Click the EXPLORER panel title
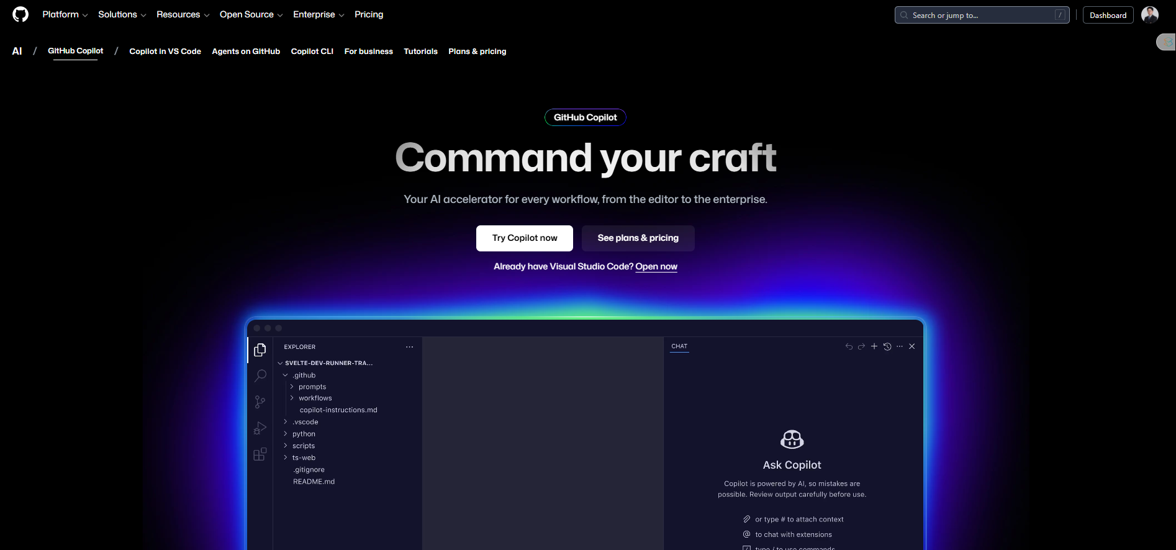The image size is (1176, 550). coord(300,347)
